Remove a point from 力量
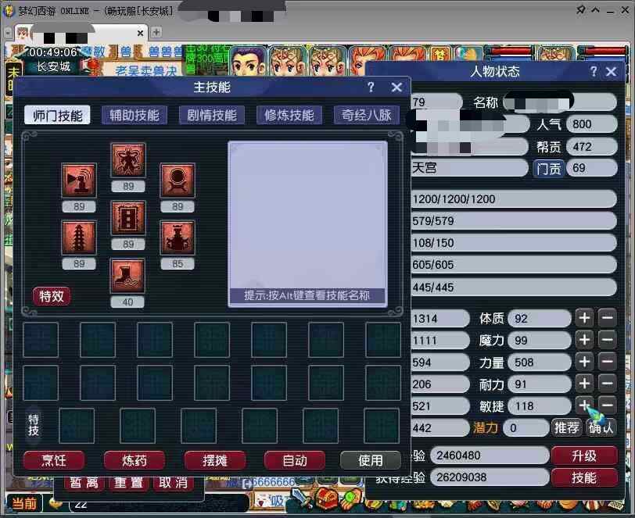 pyautogui.click(x=607, y=362)
